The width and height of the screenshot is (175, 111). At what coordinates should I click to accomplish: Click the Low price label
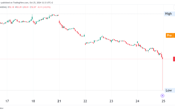pyautogui.click(x=170, y=90)
